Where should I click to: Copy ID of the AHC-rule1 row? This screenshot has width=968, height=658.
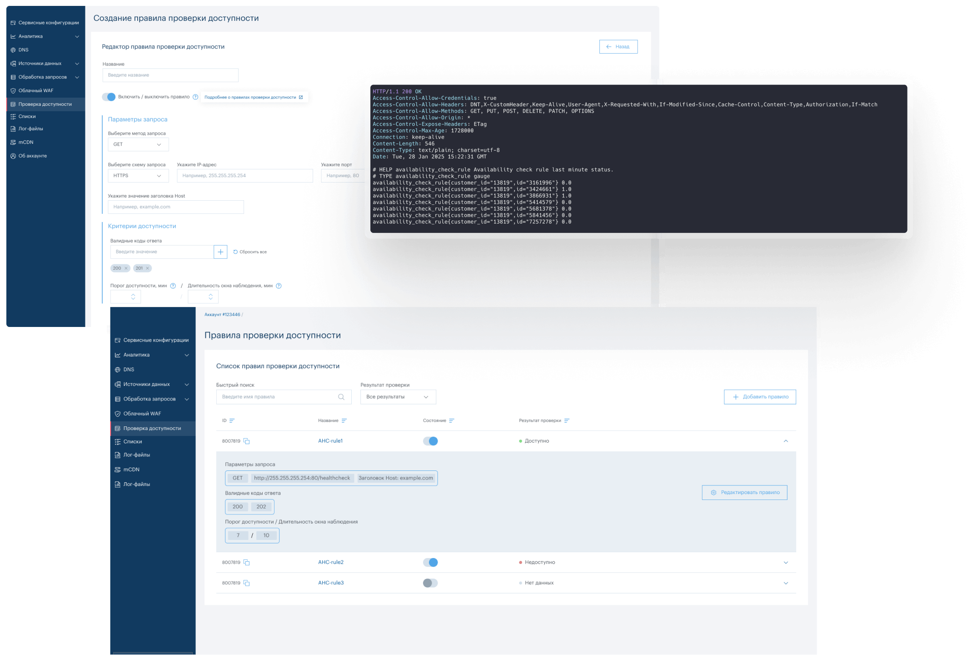click(x=246, y=441)
